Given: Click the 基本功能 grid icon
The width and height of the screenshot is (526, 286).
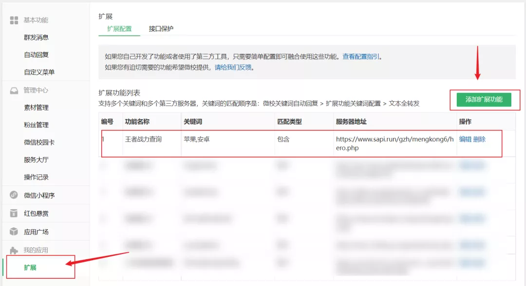Looking at the screenshot, I should pyautogui.click(x=14, y=20).
